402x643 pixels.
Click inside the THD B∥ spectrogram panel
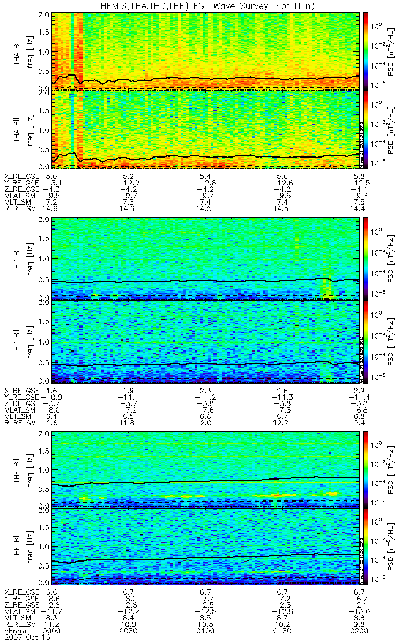[x=206, y=342]
